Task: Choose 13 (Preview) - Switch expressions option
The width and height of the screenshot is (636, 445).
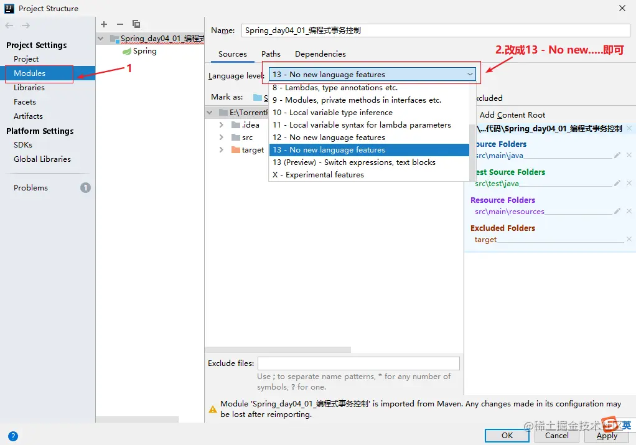Action: pos(369,162)
